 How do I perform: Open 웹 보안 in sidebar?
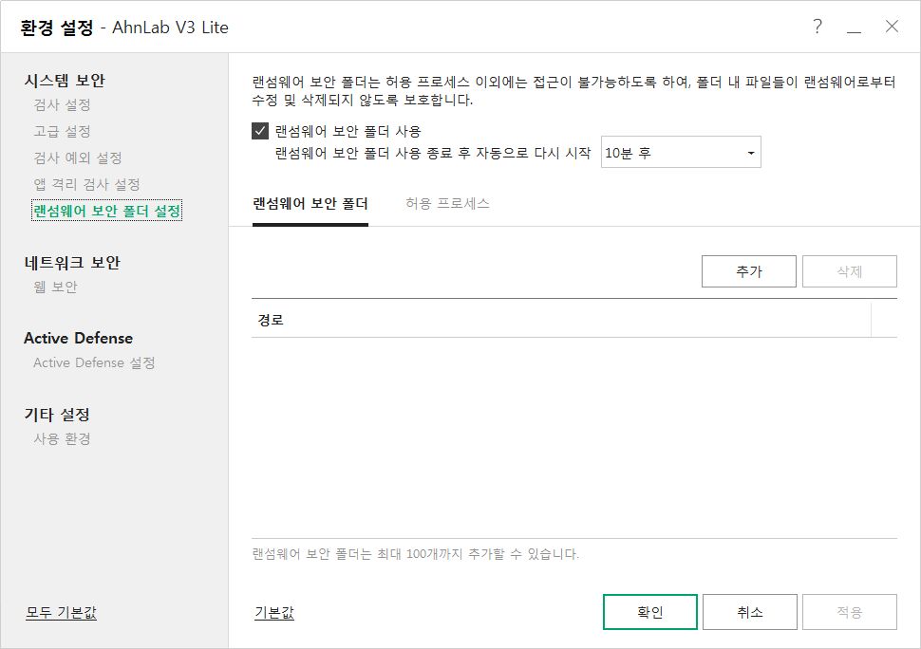tap(56, 287)
